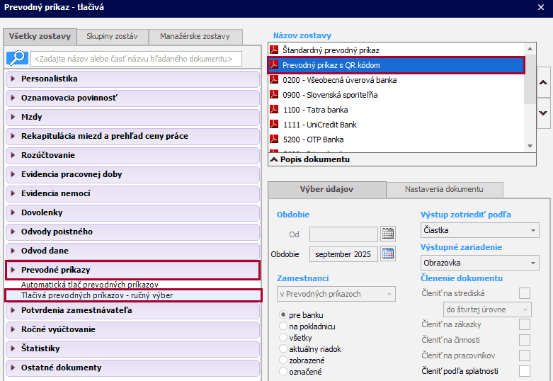Tick 'Členiť podľa splatnosti' checkbox
The height and width of the screenshot is (381, 553).
524,371
